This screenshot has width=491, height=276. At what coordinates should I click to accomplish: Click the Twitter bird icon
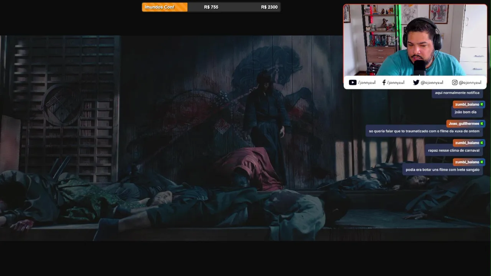(416, 82)
